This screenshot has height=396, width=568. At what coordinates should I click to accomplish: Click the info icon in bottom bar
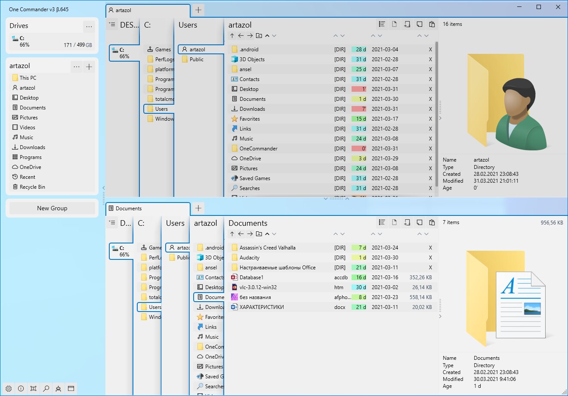point(21,388)
